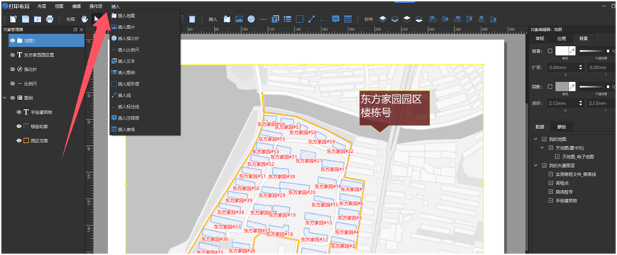
Task: Click the insert annotation box toolbar icon
Action: (x=336, y=19)
